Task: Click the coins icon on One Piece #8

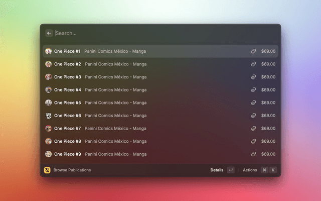Action: (x=254, y=141)
